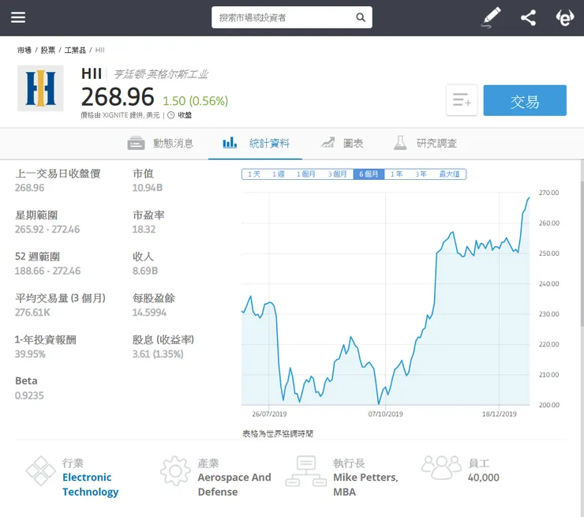Open the 股票 breadcrumb link
This screenshot has height=517, width=584.
click(47, 50)
